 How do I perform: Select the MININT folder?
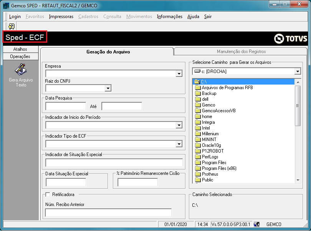click(x=206, y=140)
